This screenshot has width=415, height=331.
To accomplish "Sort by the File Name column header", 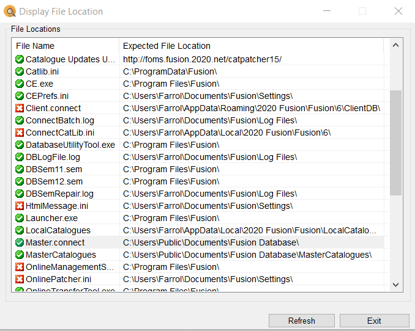I will (65, 46).
